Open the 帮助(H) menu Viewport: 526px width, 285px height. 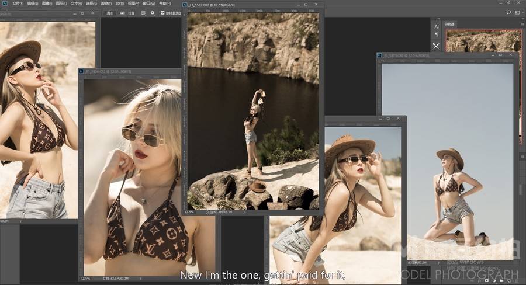point(165,4)
